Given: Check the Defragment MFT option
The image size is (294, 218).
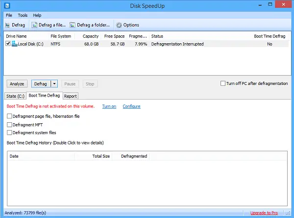Looking at the screenshot, I should (x=9, y=125).
